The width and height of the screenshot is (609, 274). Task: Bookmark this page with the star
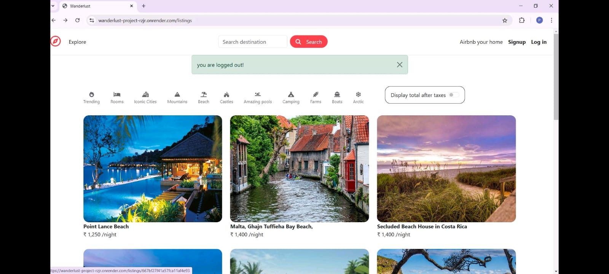click(505, 21)
